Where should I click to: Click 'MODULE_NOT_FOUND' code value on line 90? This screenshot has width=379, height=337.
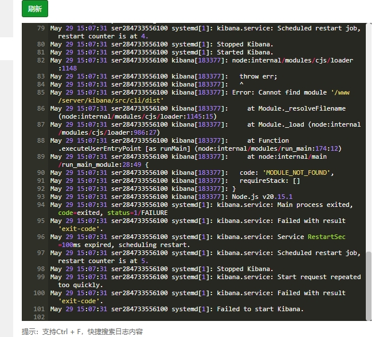(x=296, y=173)
